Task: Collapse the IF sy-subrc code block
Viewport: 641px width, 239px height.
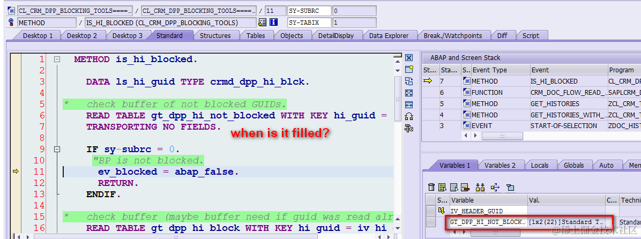Action: coord(57,149)
